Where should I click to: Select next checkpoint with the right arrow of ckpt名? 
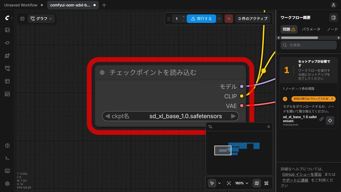click(233, 116)
